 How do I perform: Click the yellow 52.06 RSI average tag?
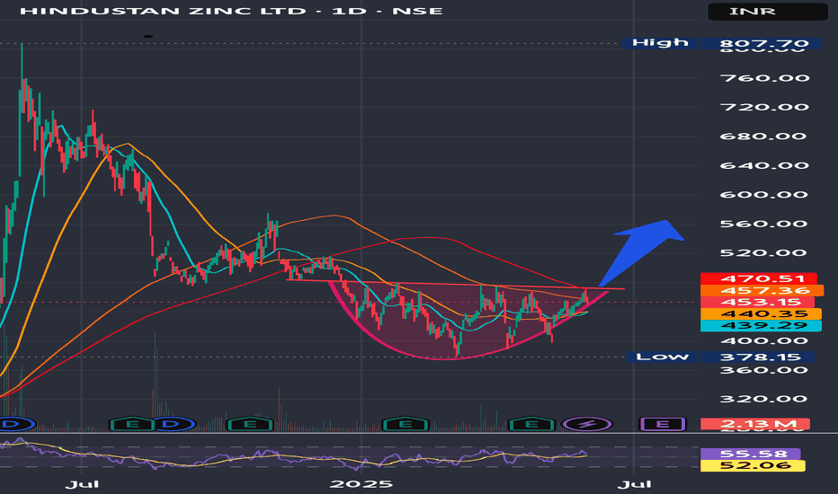(753, 465)
